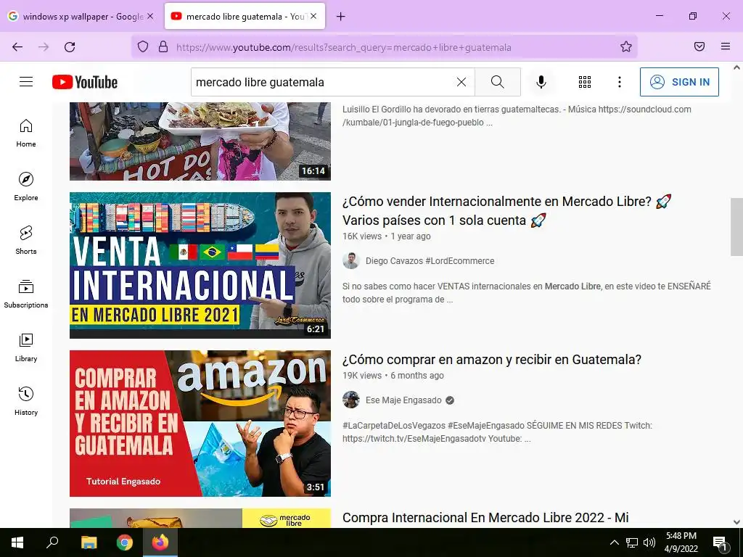The height and width of the screenshot is (557, 743).
Task: Click the SIGN IN button
Action: 679,82
